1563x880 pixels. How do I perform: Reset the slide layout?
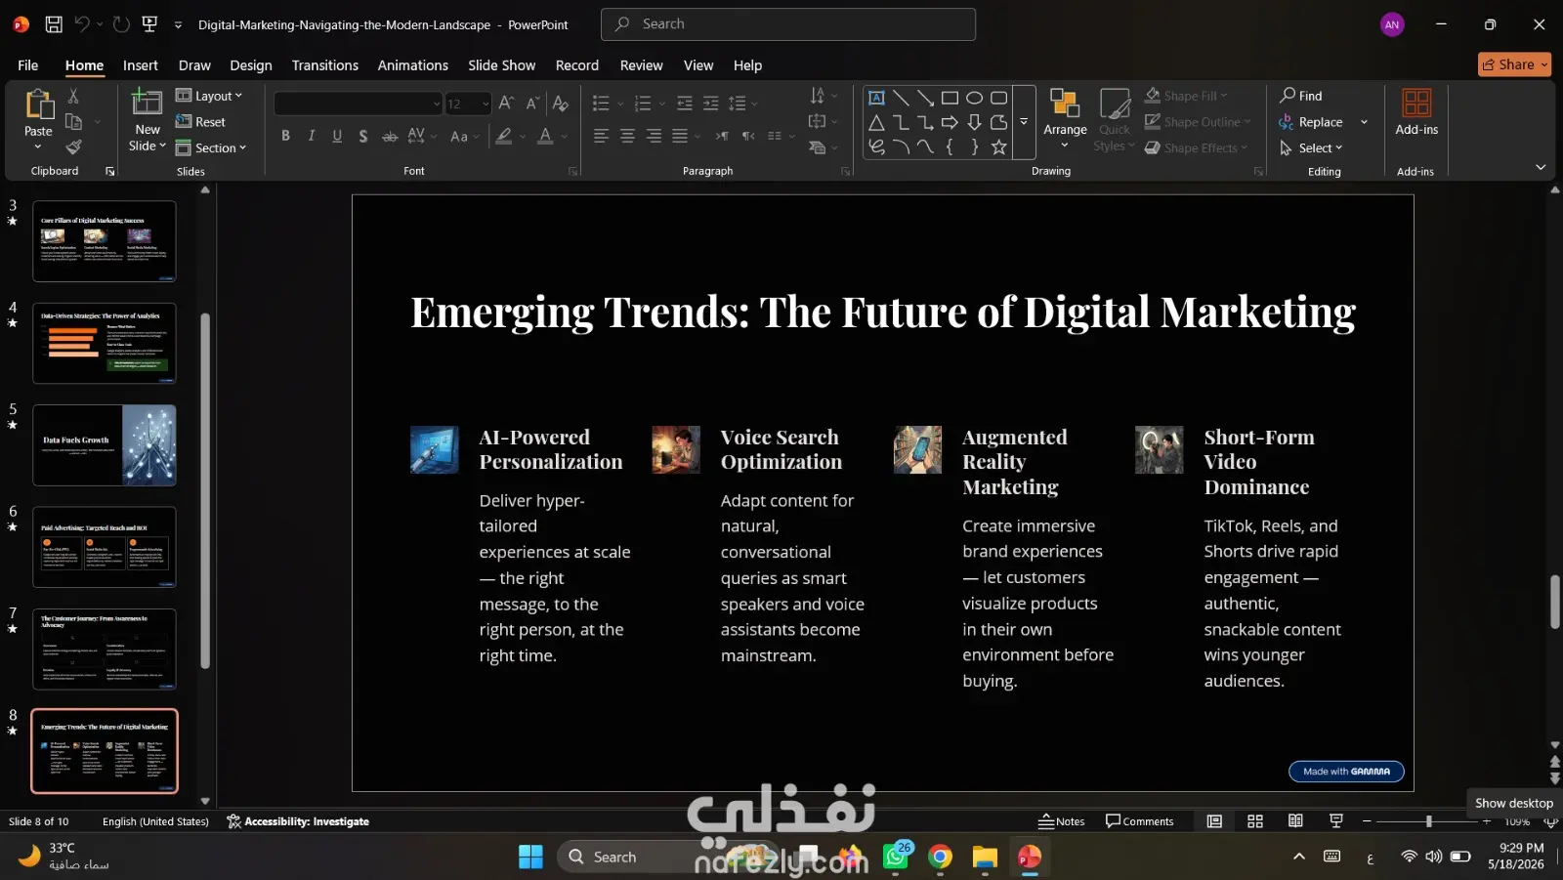coord(200,122)
